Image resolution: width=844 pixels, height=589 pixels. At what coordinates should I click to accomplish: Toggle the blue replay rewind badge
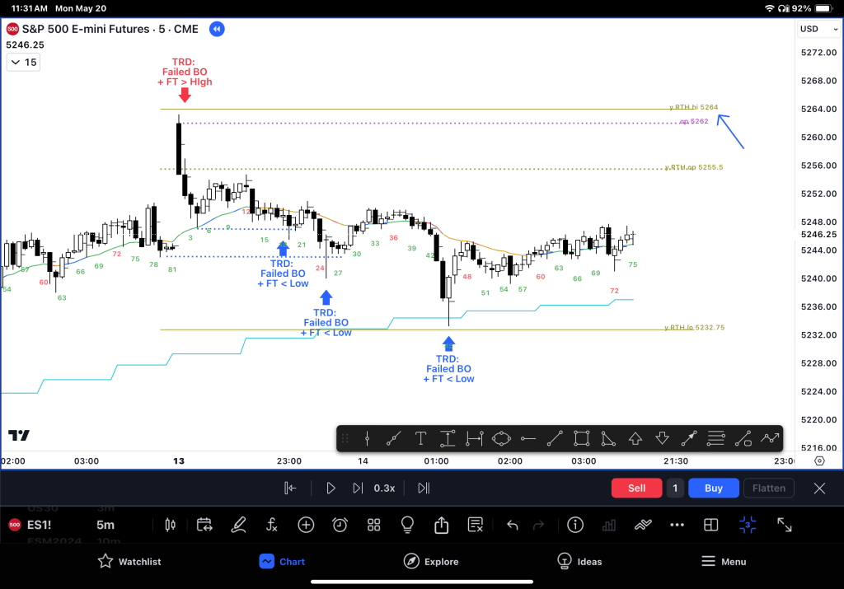tap(216, 30)
